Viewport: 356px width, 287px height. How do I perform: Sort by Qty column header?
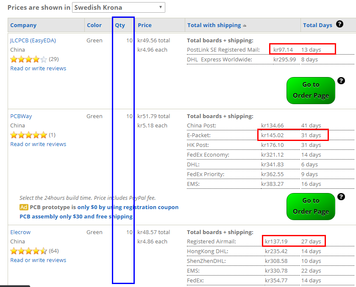click(x=120, y=25)
